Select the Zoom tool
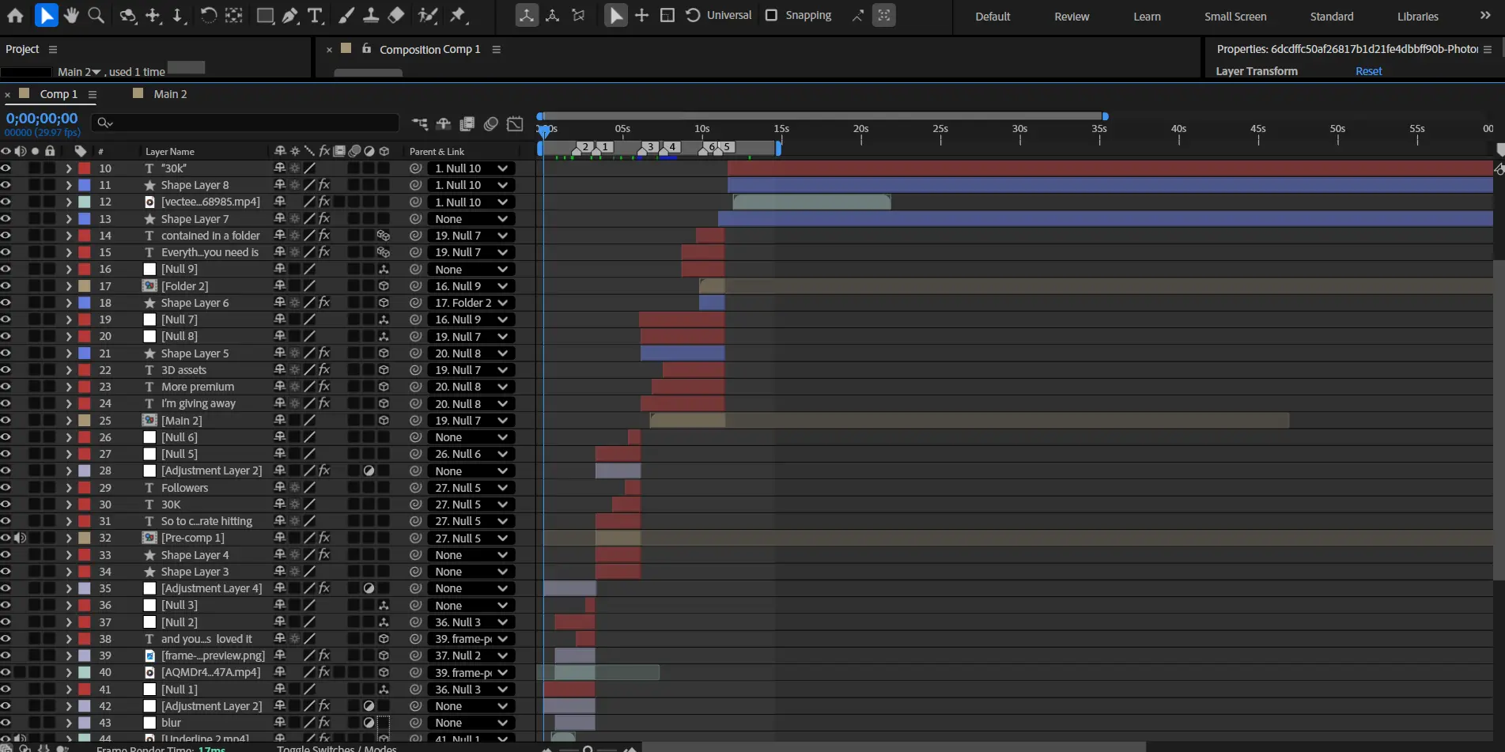 click(x=96, y=15)
